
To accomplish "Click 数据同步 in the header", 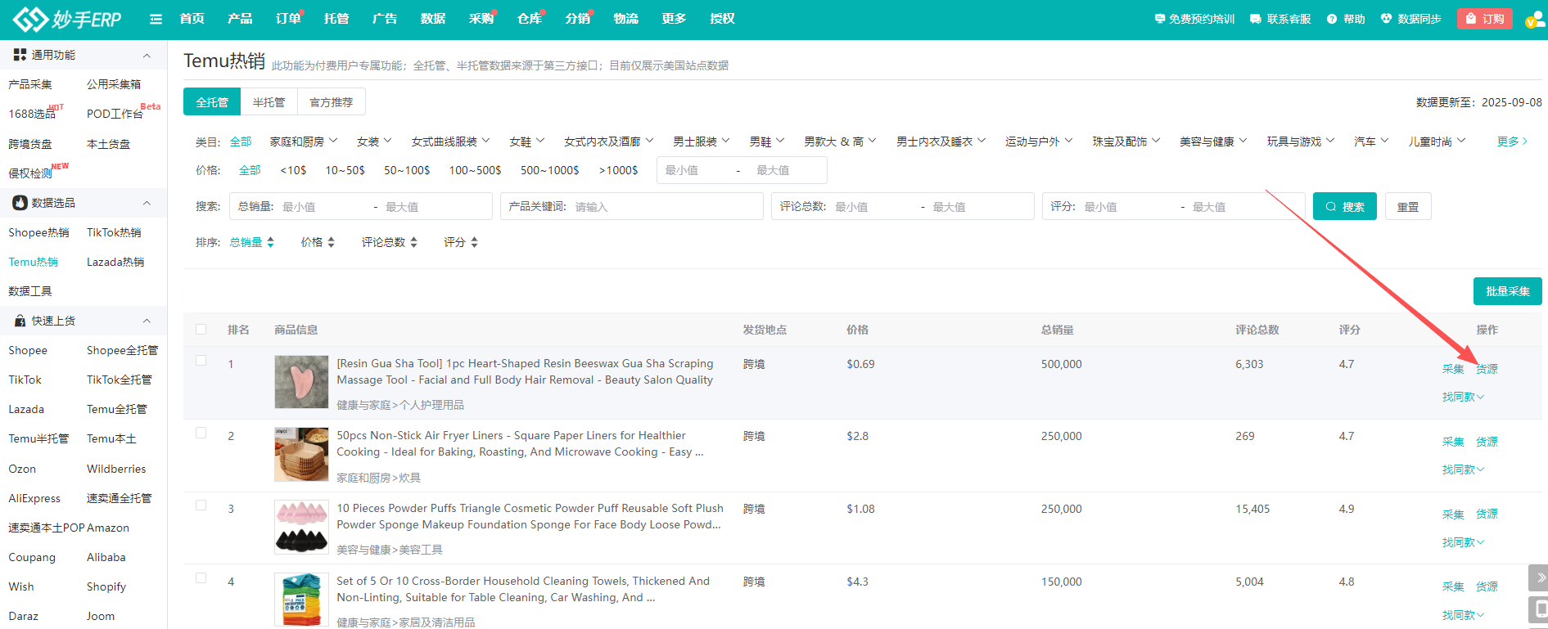I will [x=1410, y=19].
